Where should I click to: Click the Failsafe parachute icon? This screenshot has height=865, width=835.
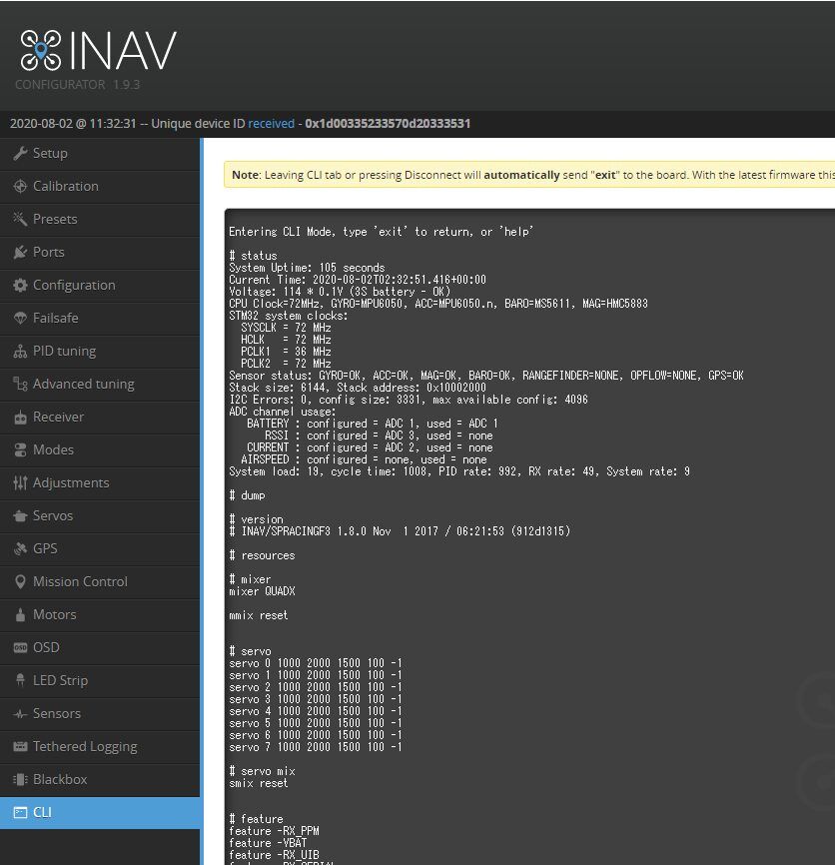coord(20,319)
